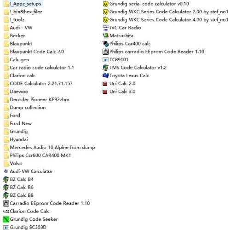Select the BZ Calc B8 icon
This screenshot has height=230, width=230.
[x=6, y=195]
